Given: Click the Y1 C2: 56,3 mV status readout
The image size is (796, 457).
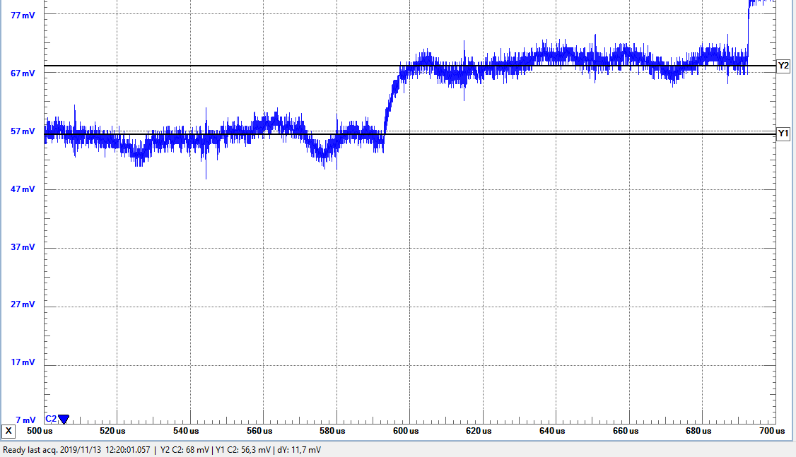Looking at the screenshot, I should click(242, 450).
